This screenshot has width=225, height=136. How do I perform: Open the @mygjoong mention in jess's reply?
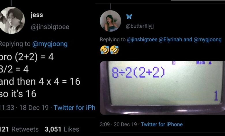click(x=50, y=44)
